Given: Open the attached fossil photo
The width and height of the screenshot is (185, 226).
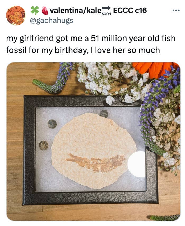Looking at the screenshot, I should (x=93, y=141).
